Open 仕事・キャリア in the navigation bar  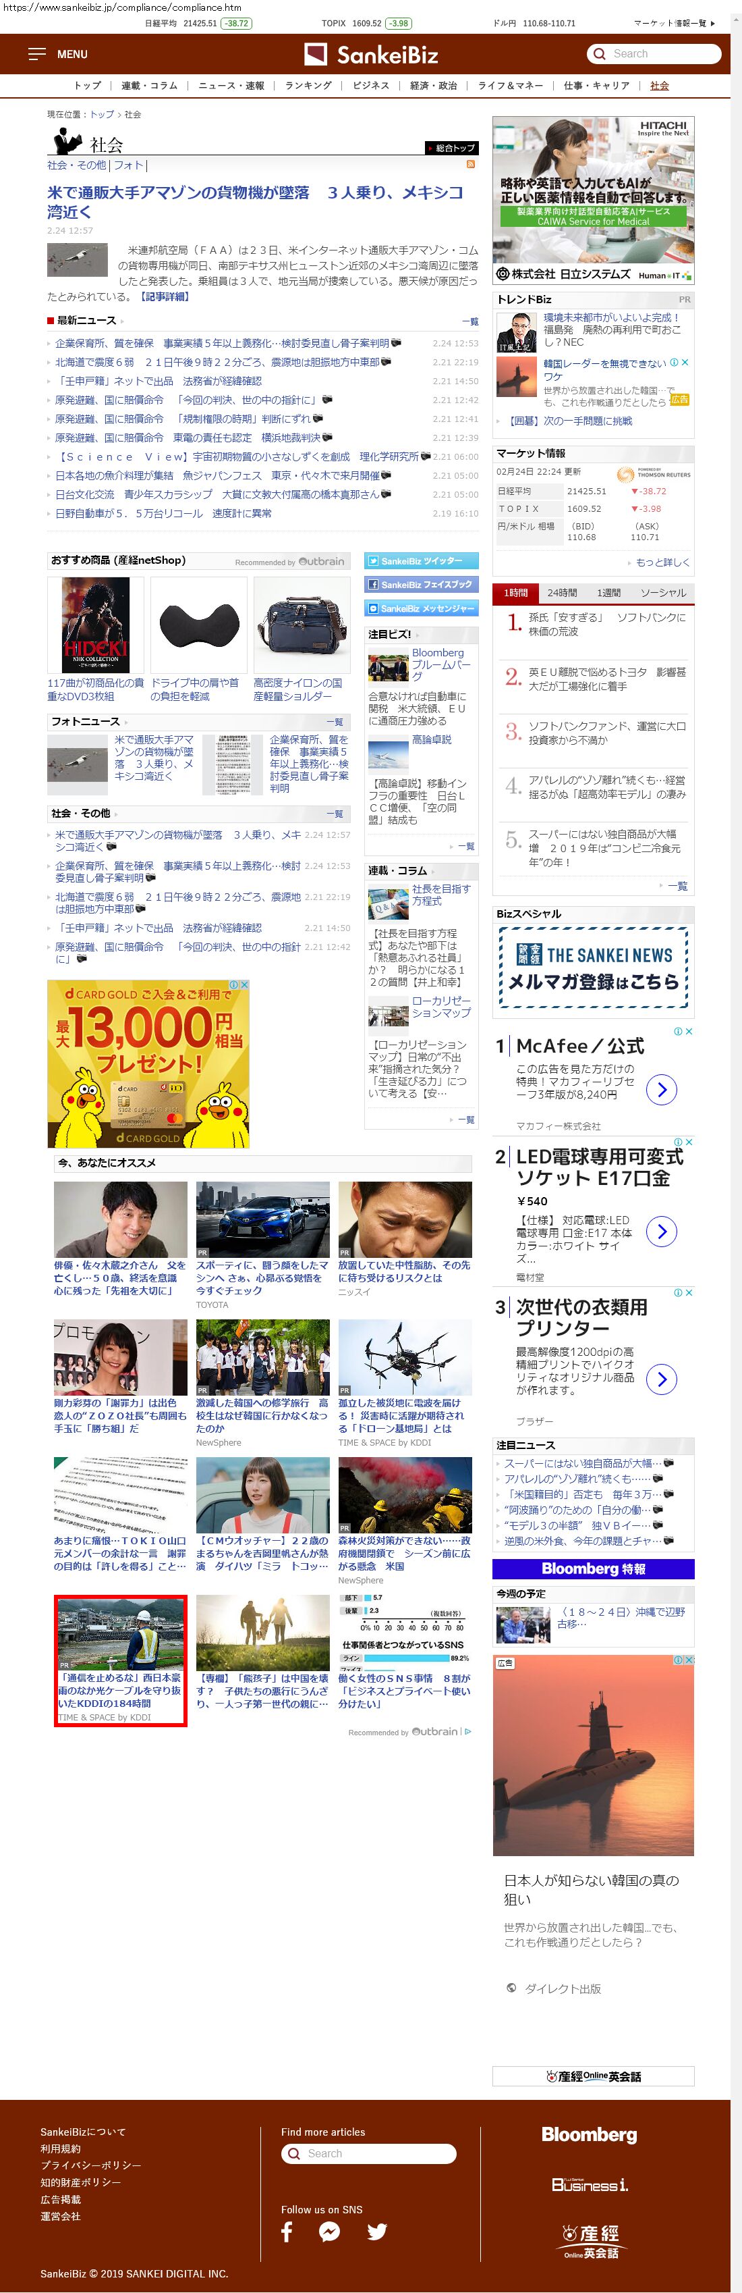[596, 86]
